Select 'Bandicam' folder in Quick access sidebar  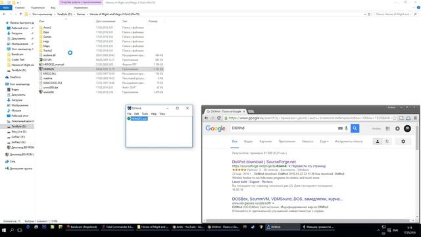18,54
